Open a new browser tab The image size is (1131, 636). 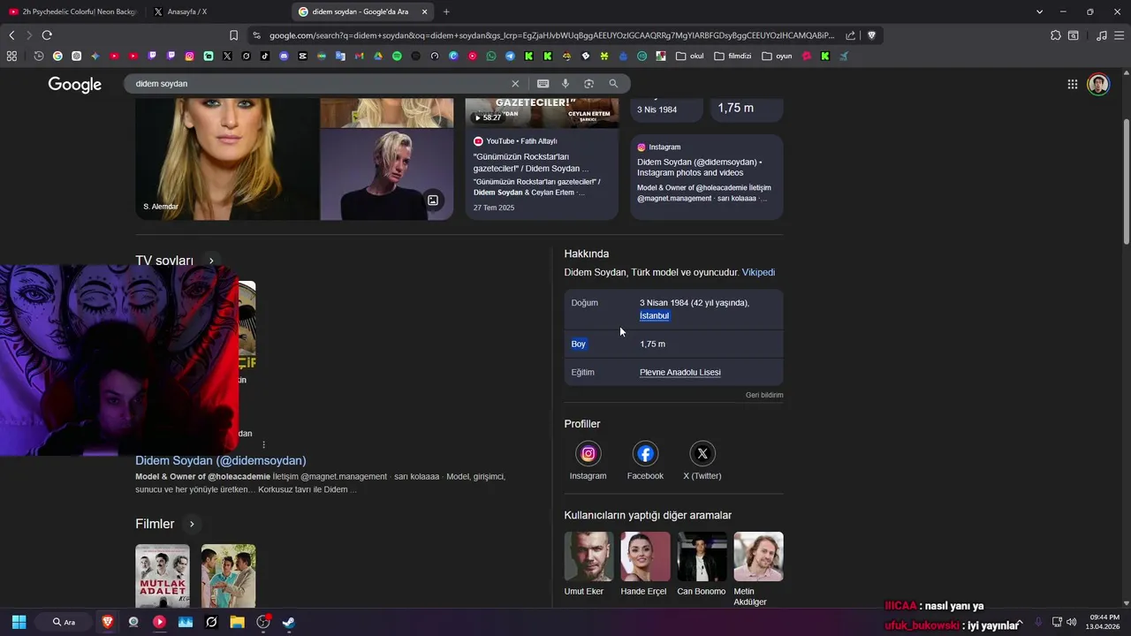[x=446, y=11]
